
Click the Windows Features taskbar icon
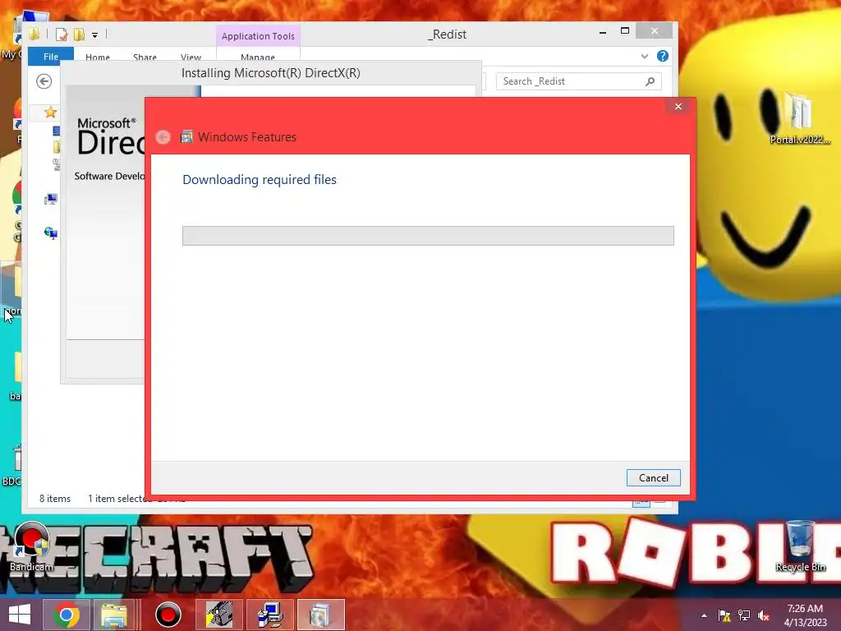point(321,615)
